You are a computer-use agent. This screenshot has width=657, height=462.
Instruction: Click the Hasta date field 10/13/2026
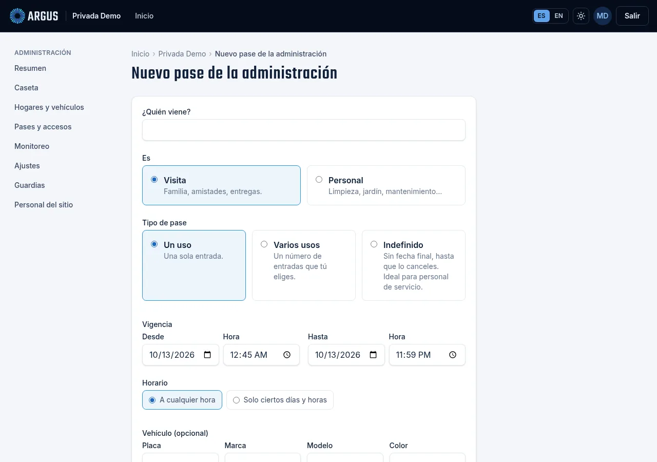(x=346, y=355)
